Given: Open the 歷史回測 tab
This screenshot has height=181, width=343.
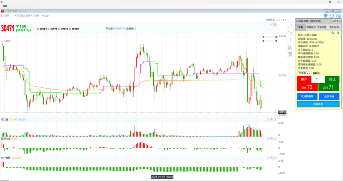Looking at the screenshot, I should 334,27.
